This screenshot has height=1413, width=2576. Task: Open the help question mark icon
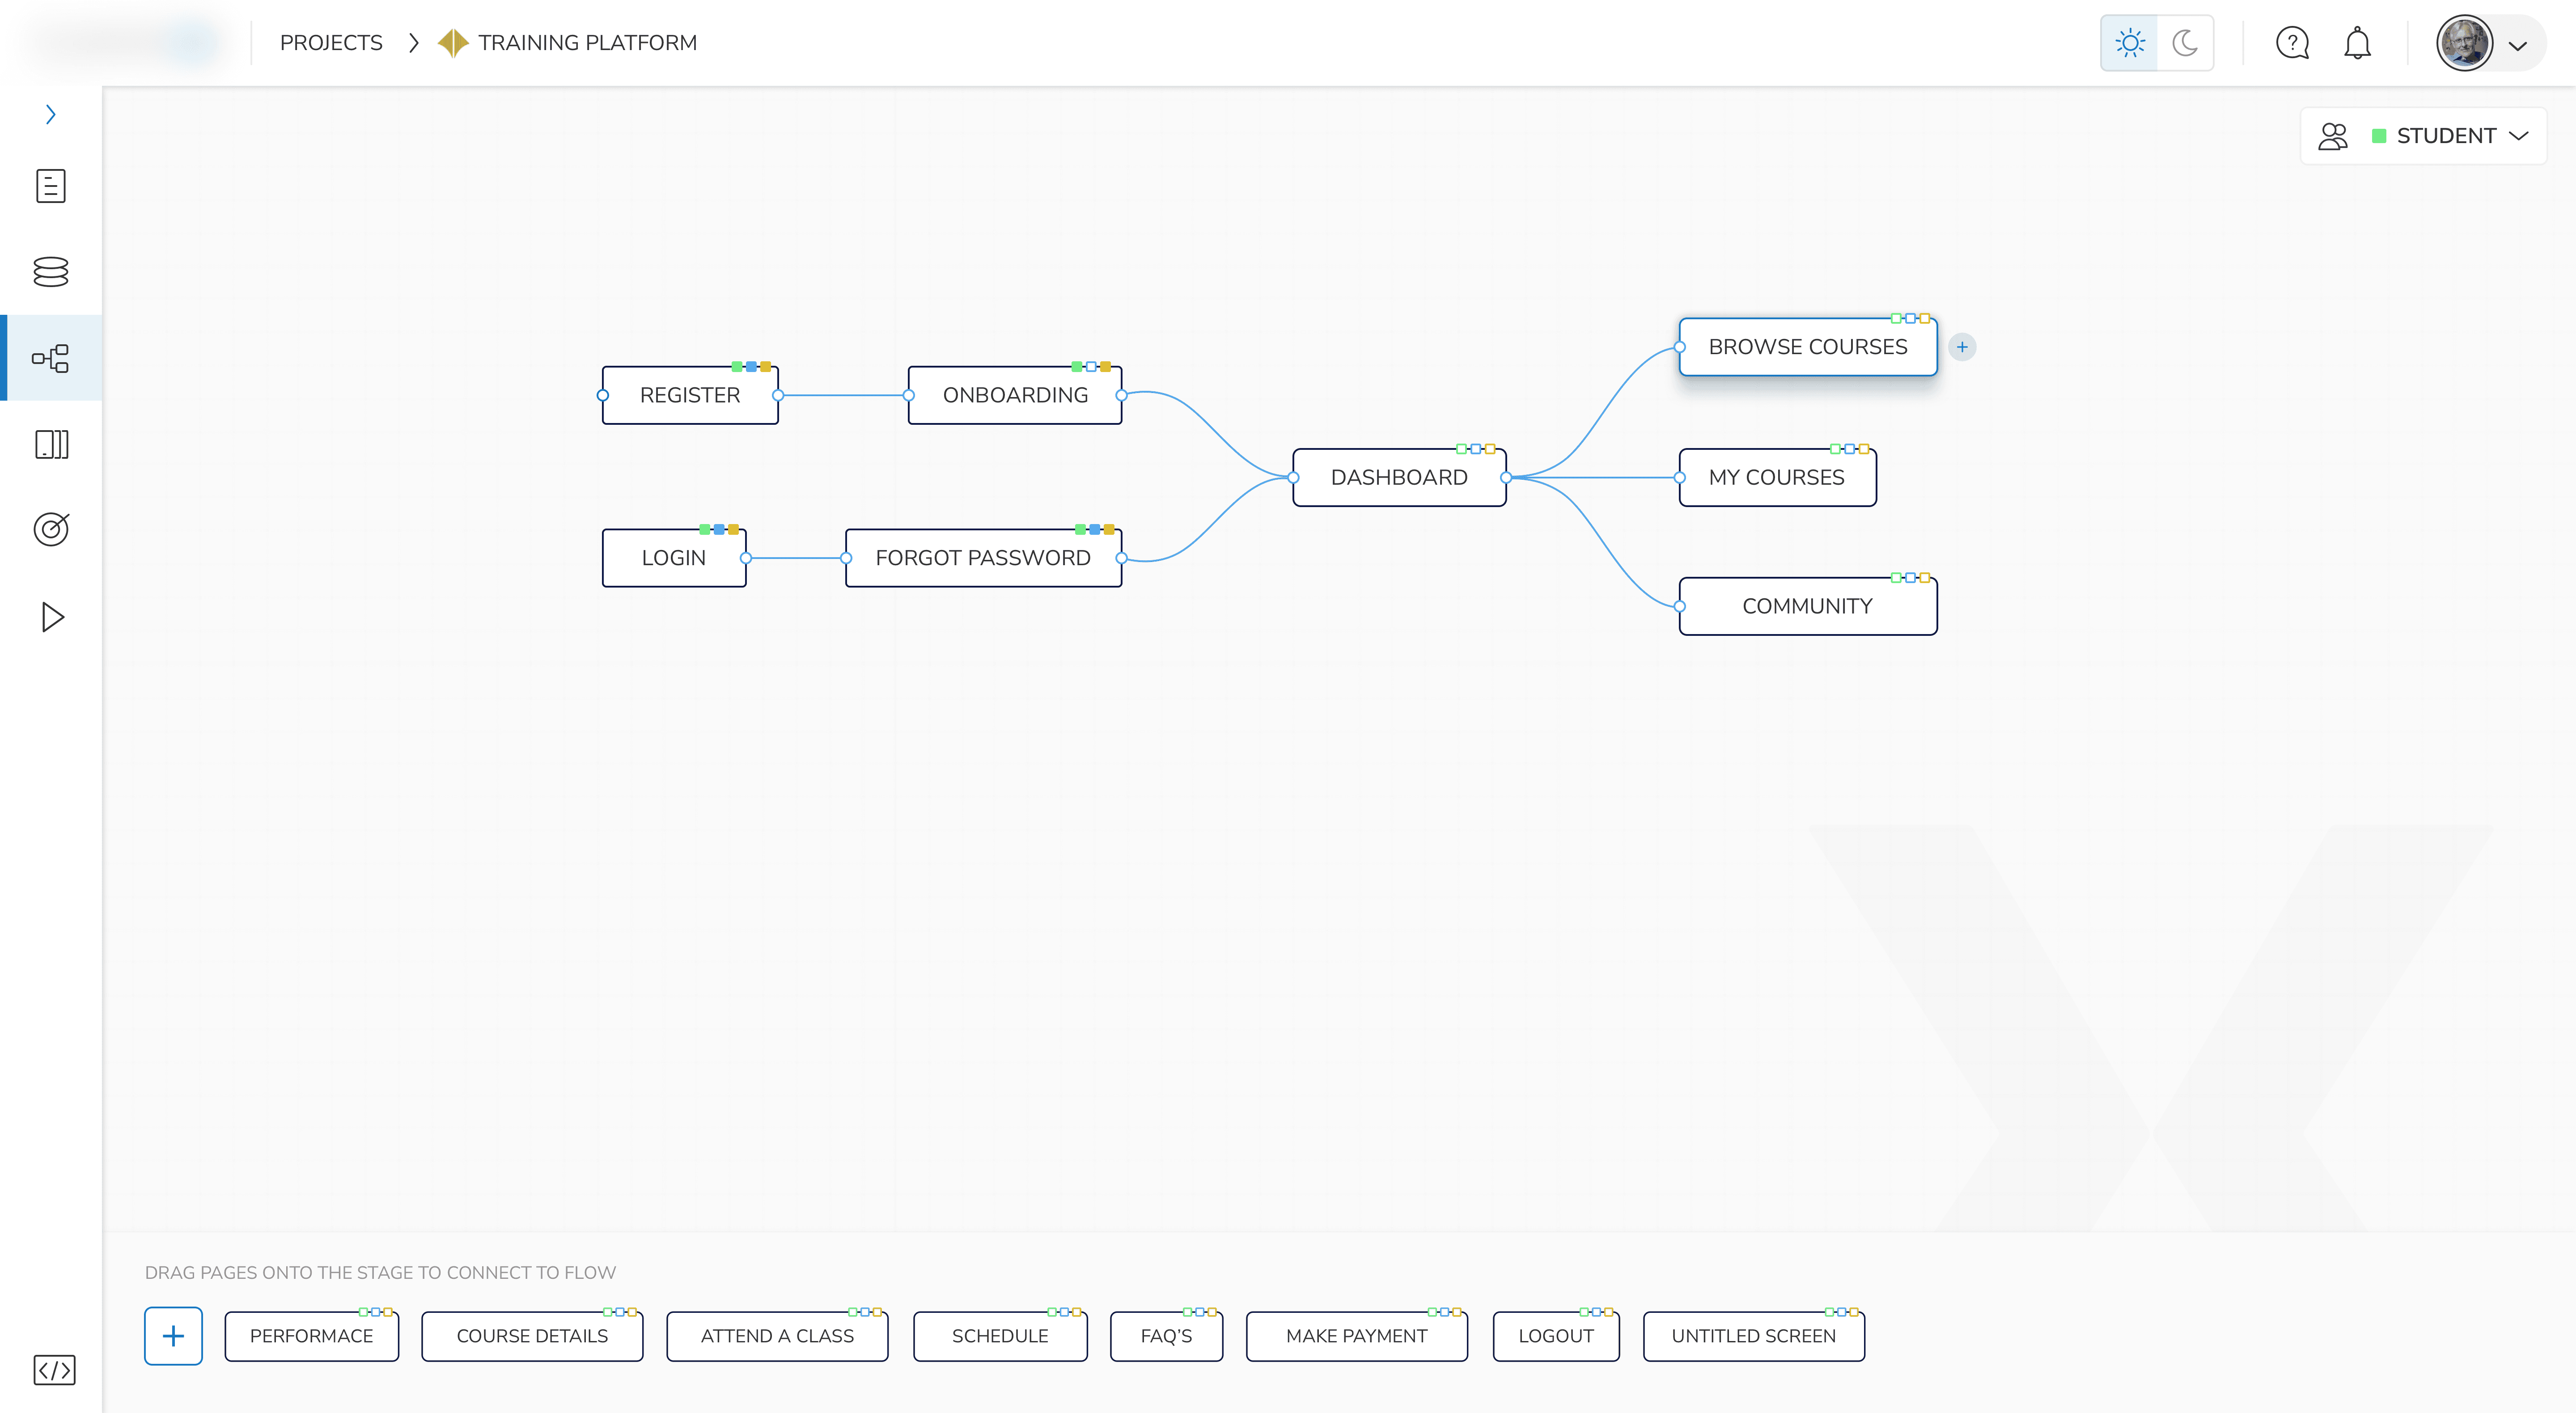click(2292, 43)
